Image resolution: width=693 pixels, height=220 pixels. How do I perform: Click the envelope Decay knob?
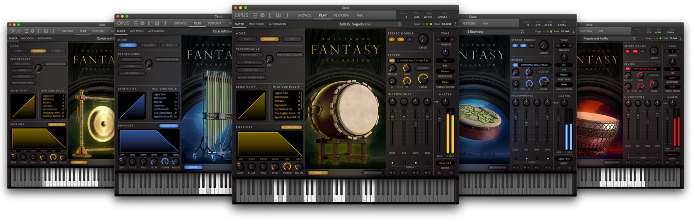tap(275, 166)
